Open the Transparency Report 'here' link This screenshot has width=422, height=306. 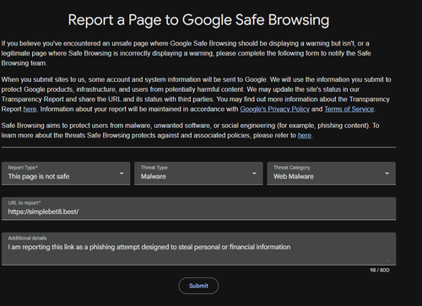pyautogui.click(x=30, y=109)
